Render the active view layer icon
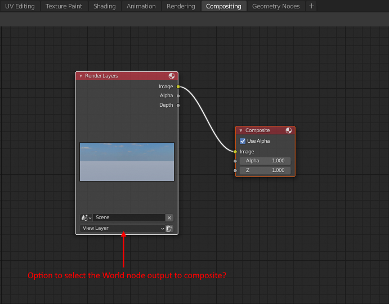The image size is (389, 304). tap(169, 228)
